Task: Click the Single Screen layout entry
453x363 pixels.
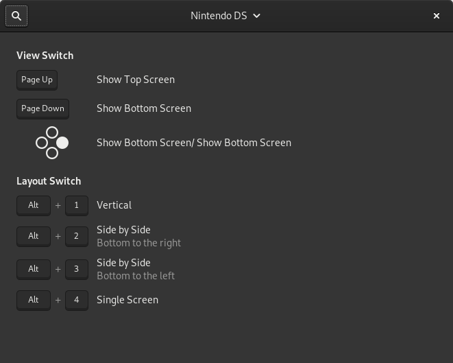Action: [127, 300]
